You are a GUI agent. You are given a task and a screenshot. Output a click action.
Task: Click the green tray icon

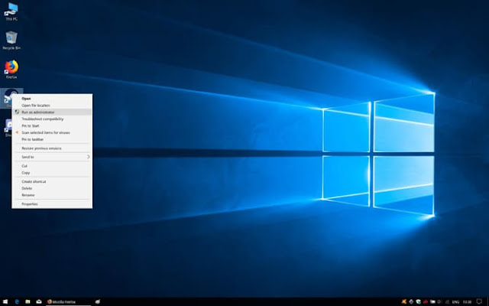click(418, 302)
